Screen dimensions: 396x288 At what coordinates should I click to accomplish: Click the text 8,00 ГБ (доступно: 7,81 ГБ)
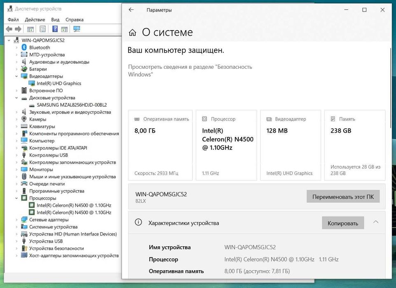coord(257,271)
